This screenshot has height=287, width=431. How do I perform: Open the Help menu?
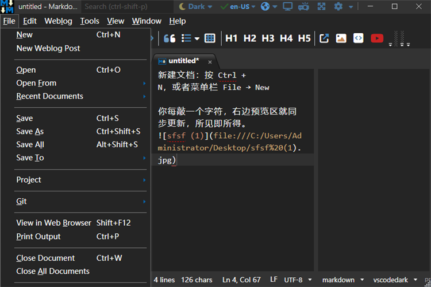[x=178, y=21]
